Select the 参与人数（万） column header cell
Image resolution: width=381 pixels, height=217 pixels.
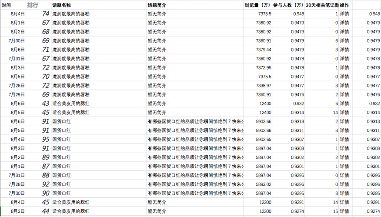pos(288,5)
